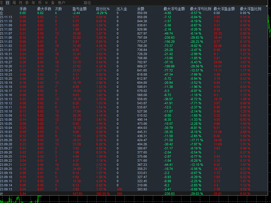Screen dimensions: 271x203
Task: Open the 月 monthly tab
Action: pyautogui.click(x=20, y=3)
